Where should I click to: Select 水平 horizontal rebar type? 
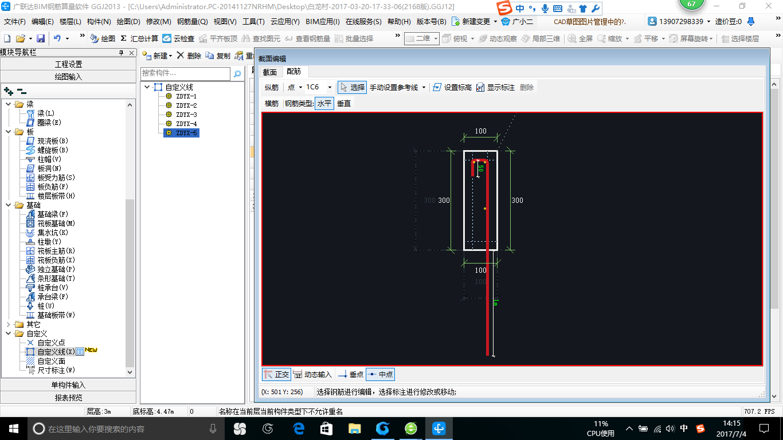[x=324, y=103]
